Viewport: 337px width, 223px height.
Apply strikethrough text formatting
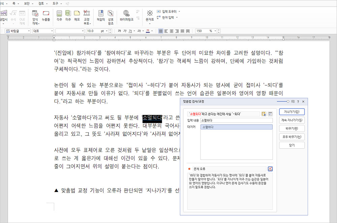pyautogui.click(x=139, y=31)
